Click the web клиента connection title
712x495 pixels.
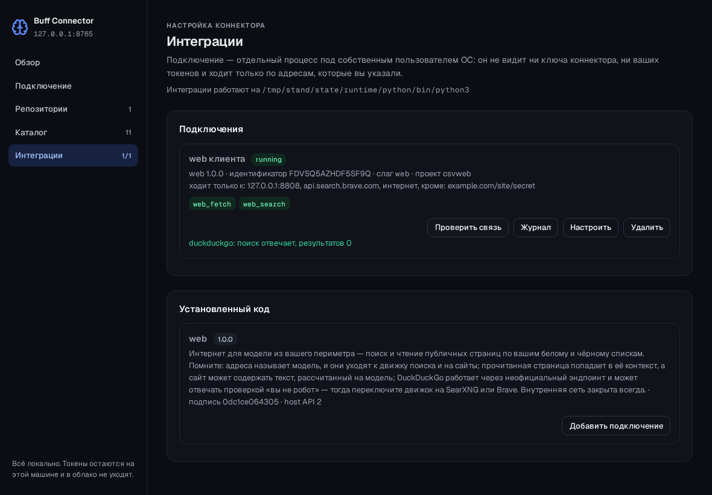pos(217,159)
